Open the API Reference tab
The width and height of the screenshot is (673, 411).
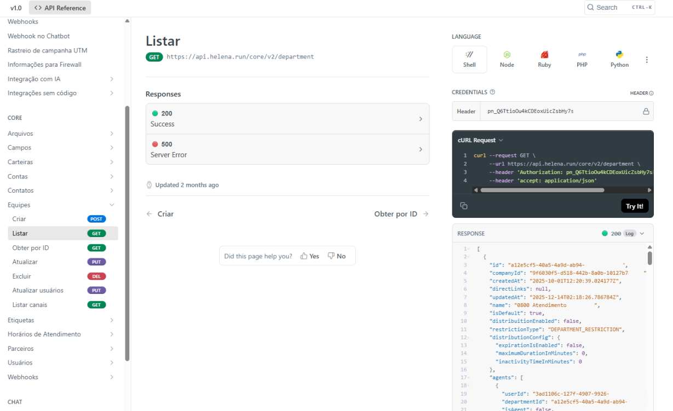click(x=60, y=8)
